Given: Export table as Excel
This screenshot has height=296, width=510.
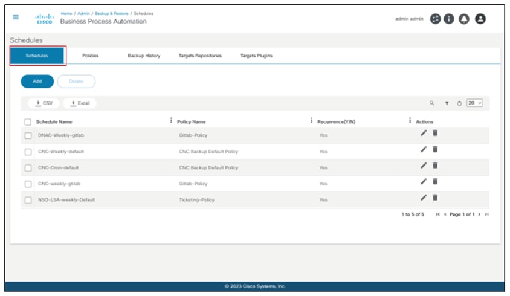Looking at the screenshot, I should 80,103.
